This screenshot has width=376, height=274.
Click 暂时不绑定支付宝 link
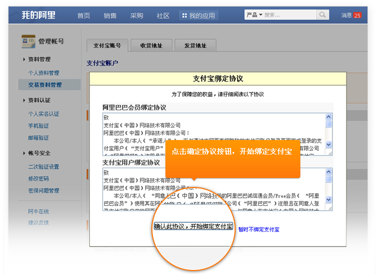259,229
